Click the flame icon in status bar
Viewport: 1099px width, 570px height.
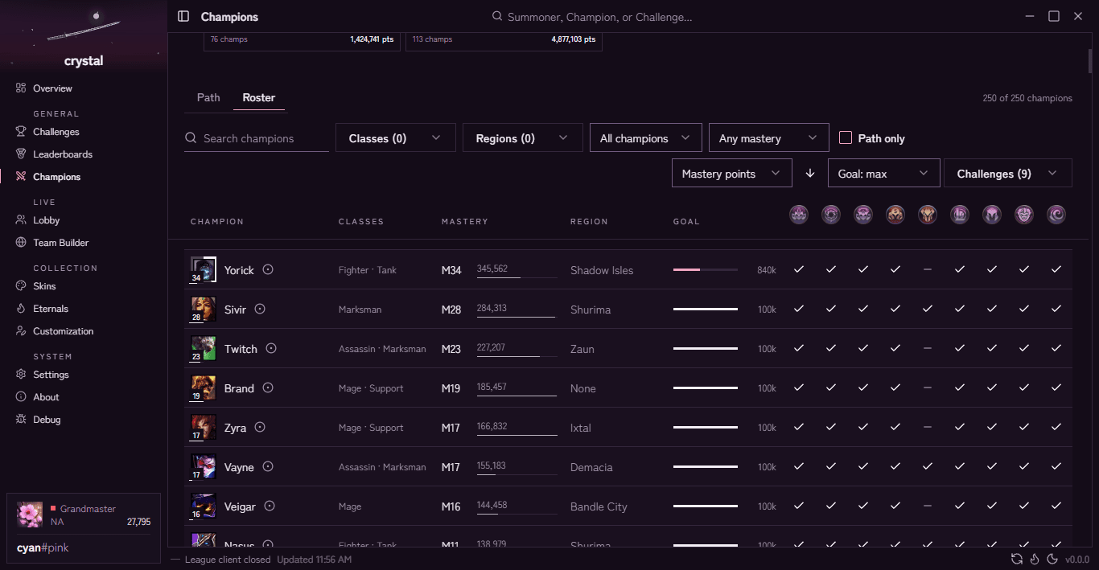coord(1035,560)
